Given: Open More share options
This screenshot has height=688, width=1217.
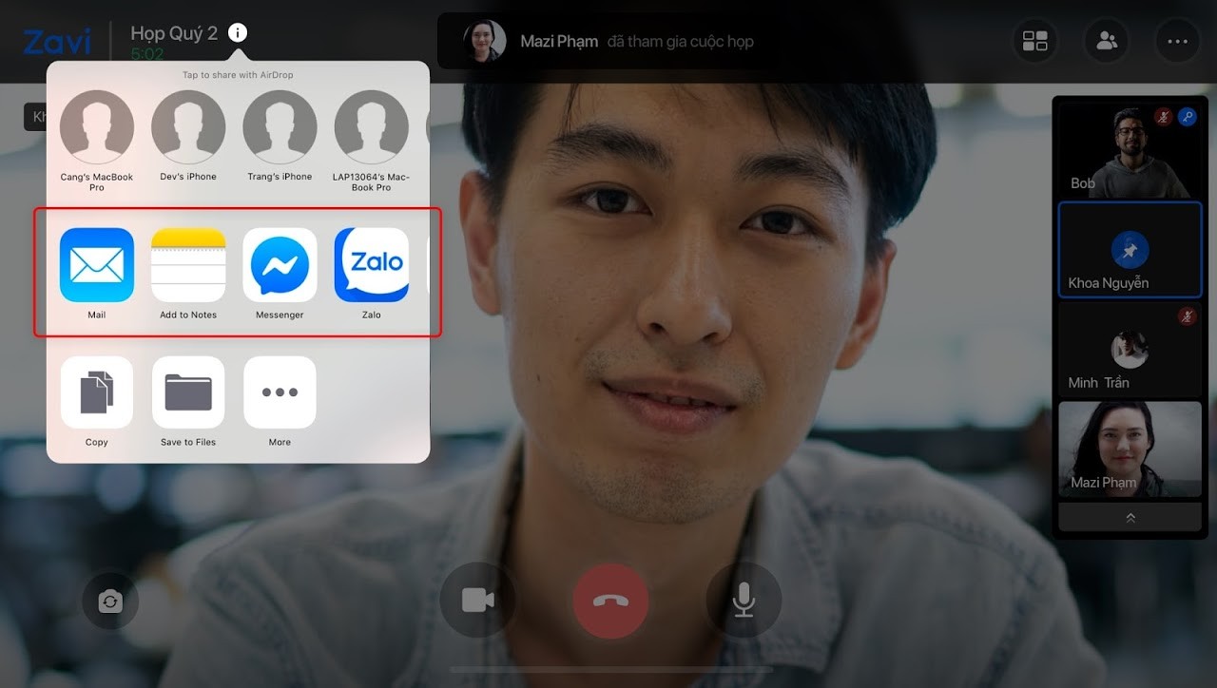Looking at the screenshot, I should point(280,392).
